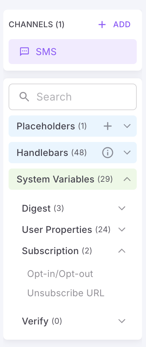
Task: Open the Handlebars info icon
Action: tap(108, 153)
